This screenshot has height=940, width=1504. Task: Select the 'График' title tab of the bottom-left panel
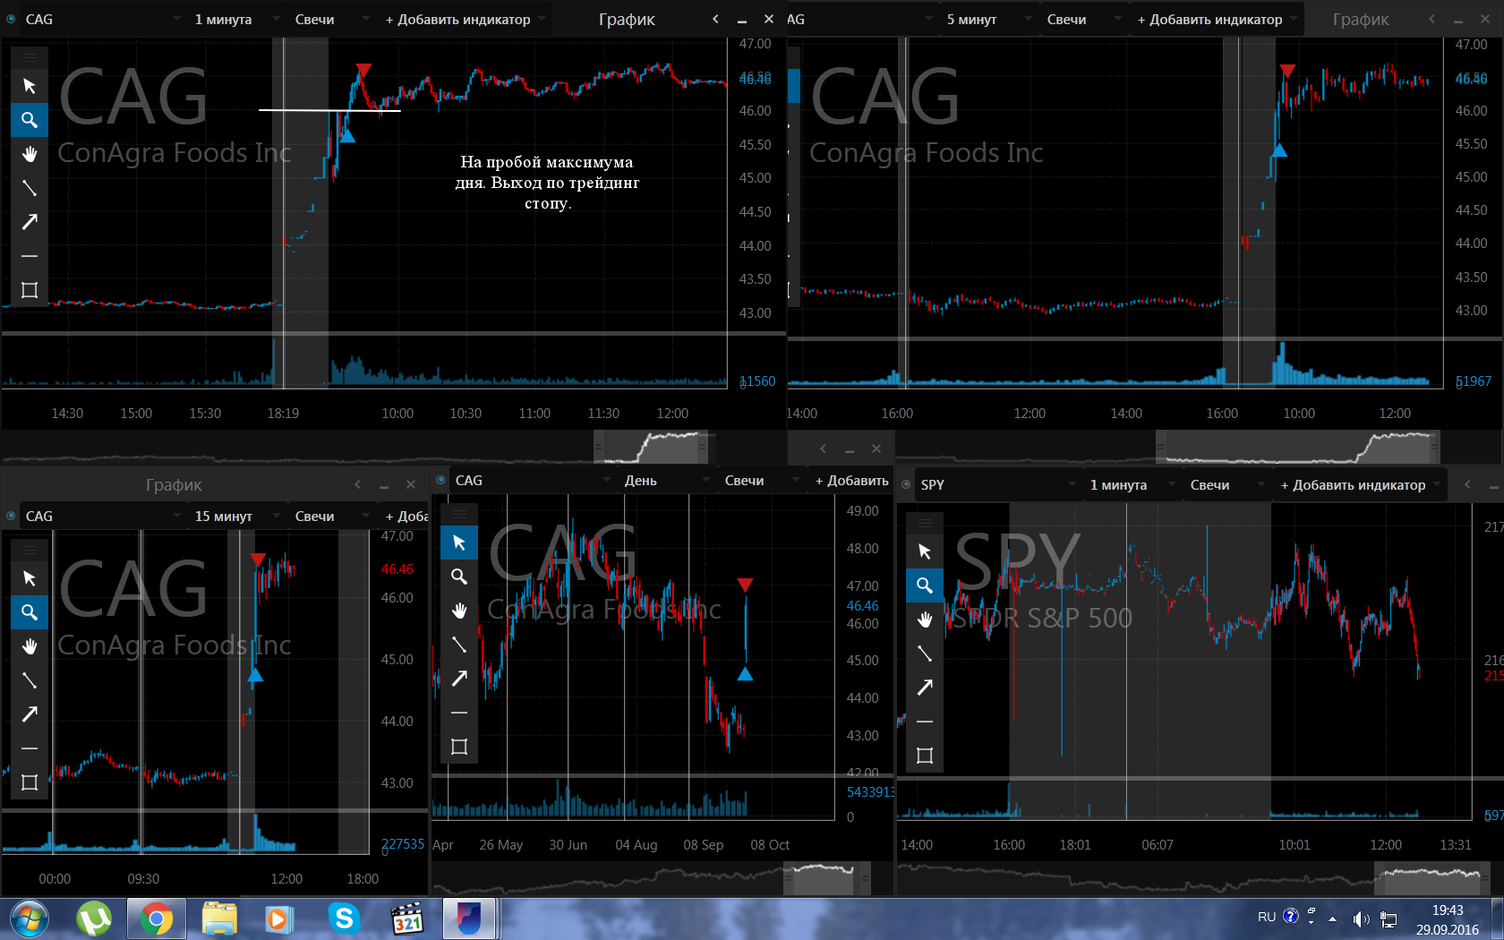[x=174, y=484]
